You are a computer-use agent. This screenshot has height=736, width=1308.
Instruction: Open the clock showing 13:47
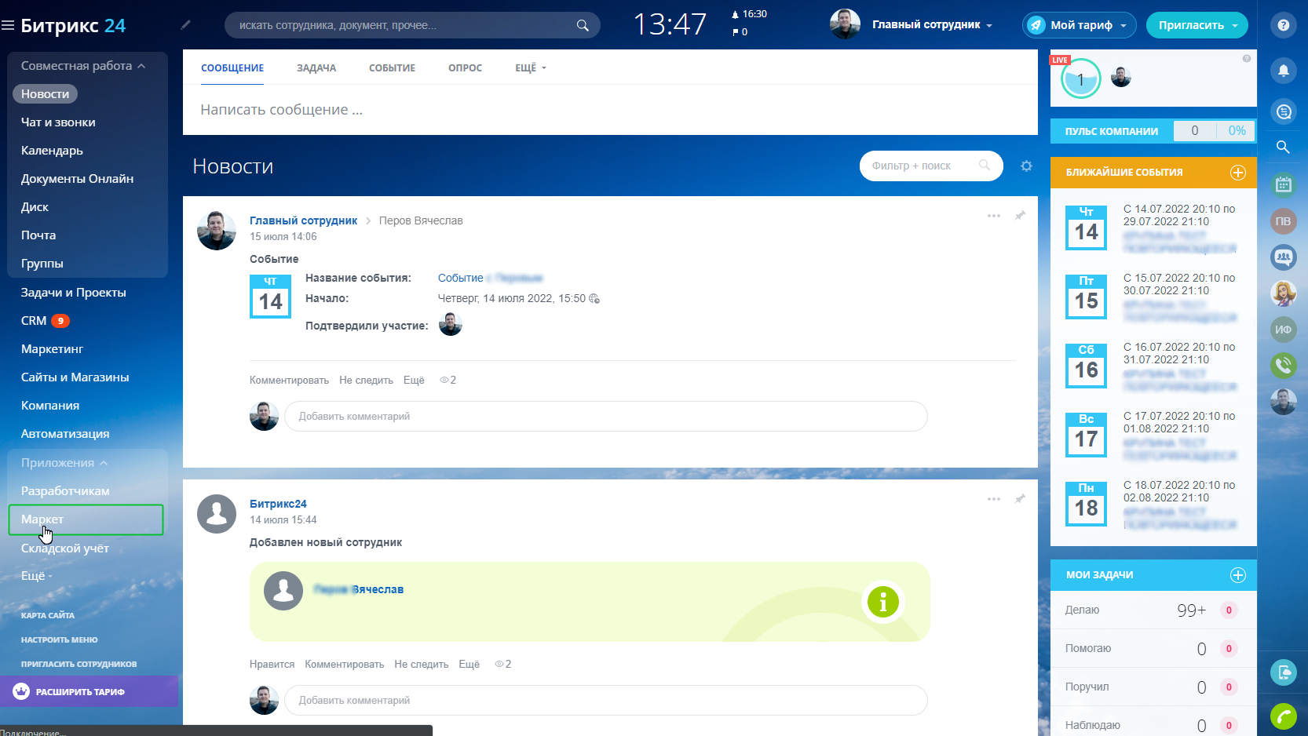click(670, 24)
